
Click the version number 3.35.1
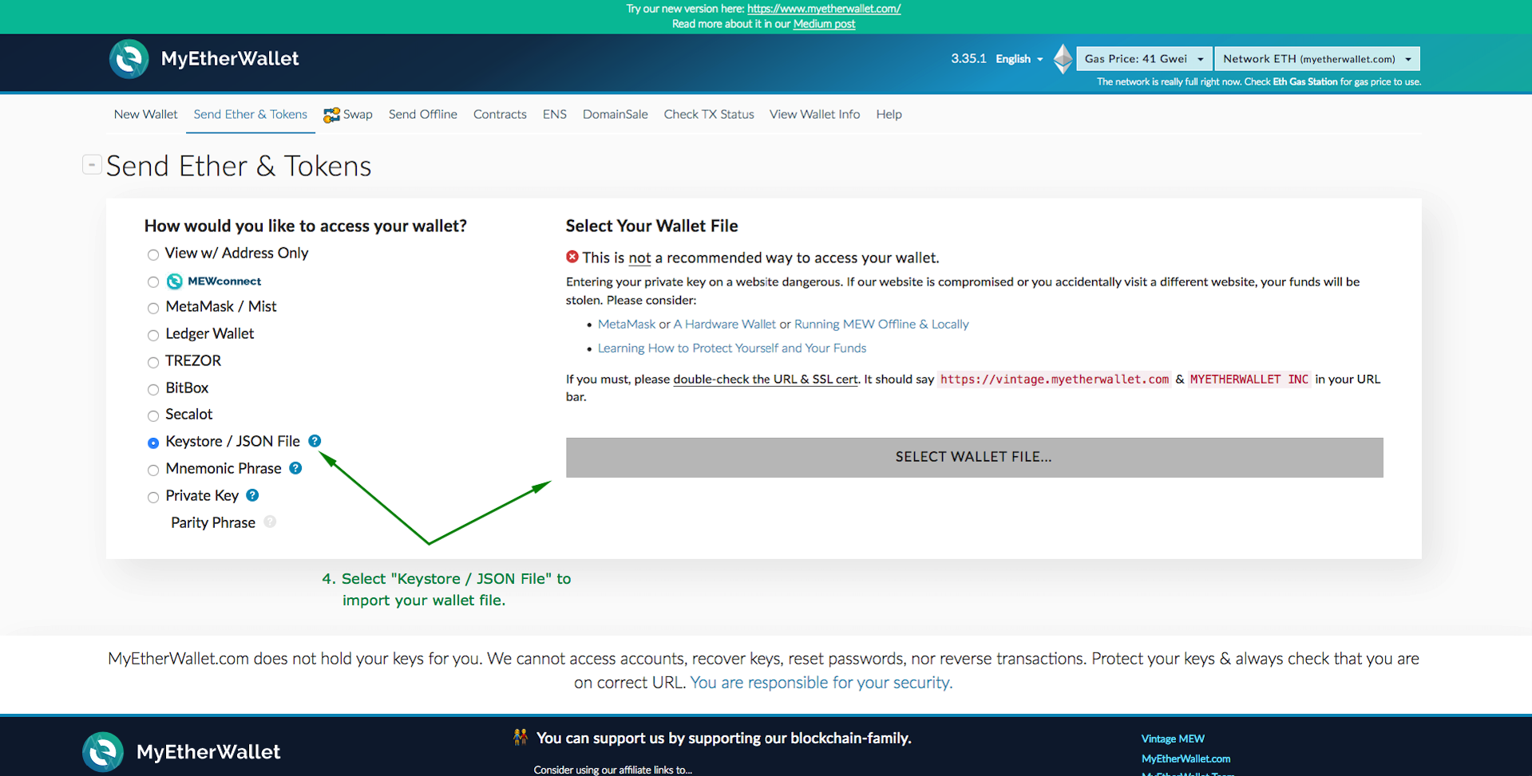tap(968, 58)
